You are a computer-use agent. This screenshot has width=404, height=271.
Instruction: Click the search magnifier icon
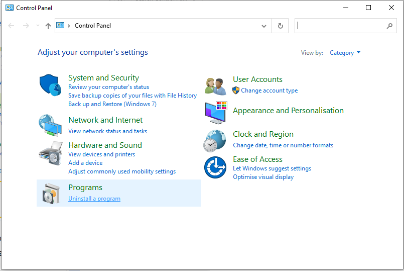pyautogui.click(x=389, y=26)
